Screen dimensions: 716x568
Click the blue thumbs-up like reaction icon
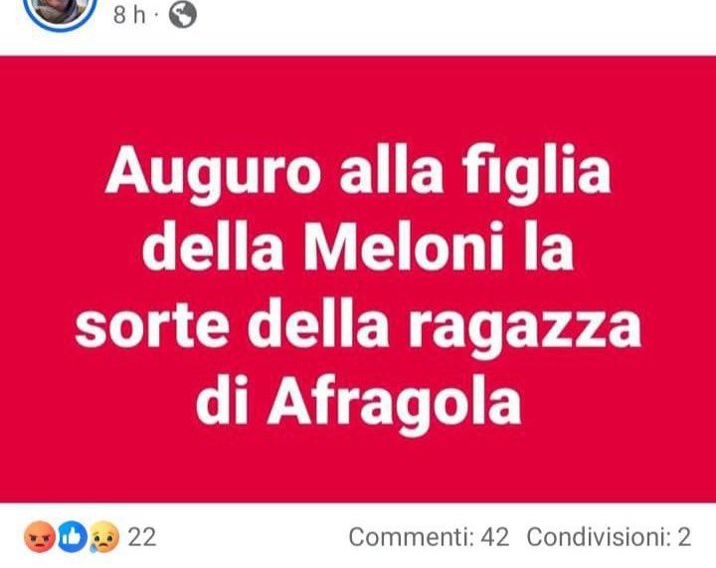tap(72, 537)
